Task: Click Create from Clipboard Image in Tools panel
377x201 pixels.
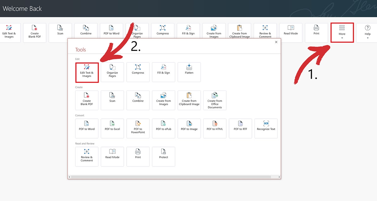Action: (189, 100)
